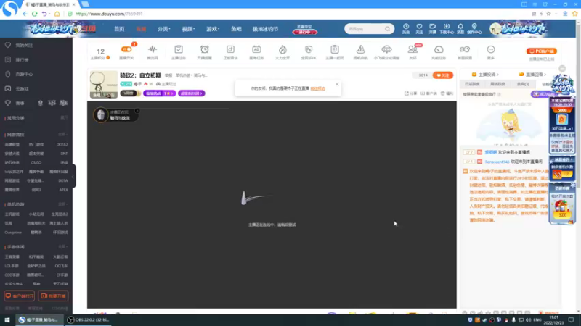
Task: Collapse the left sidebar arrow handle
Action: (x=73, y=176)
